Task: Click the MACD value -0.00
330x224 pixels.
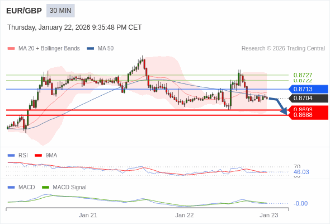Action: pos(300,203)
